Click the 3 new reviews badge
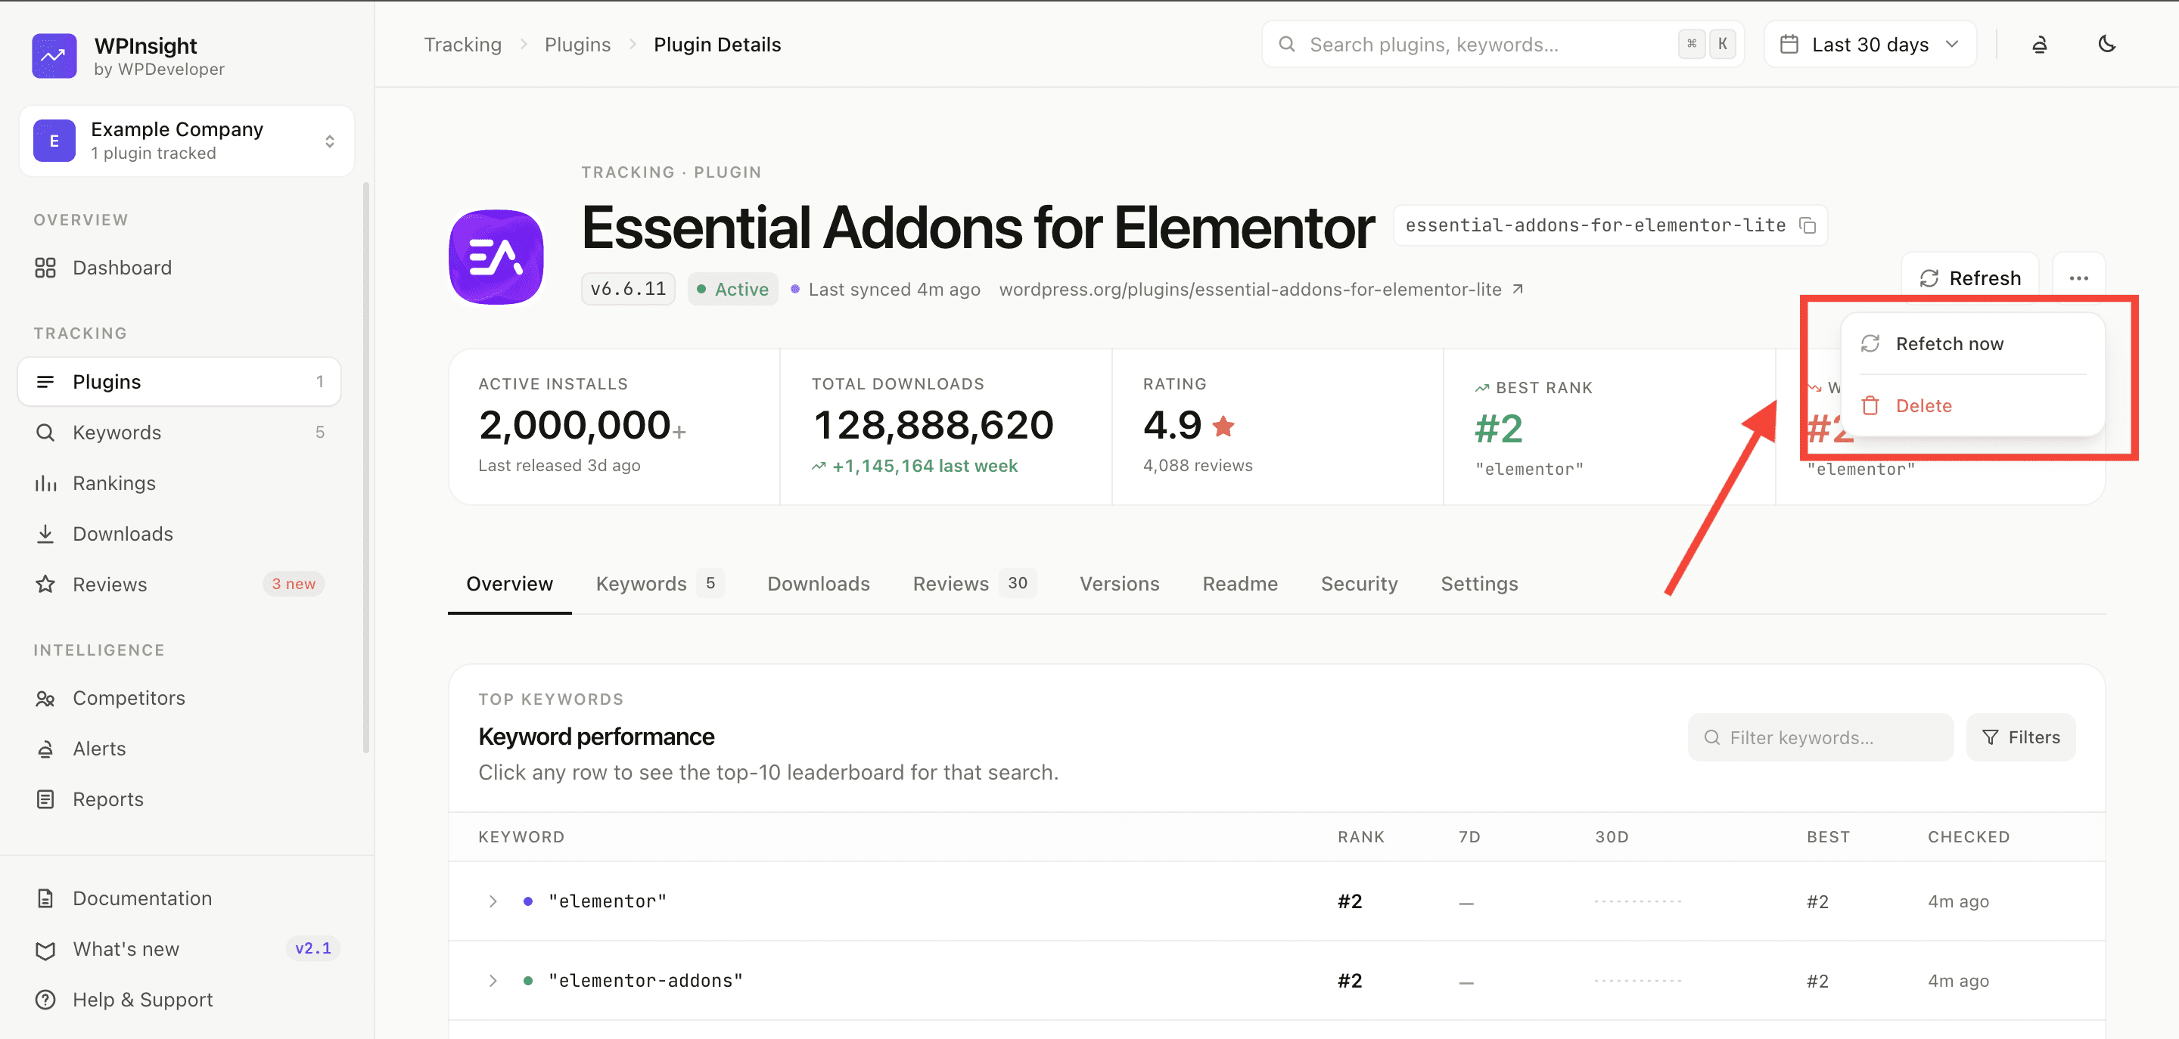Screen dimensions: 2179x1039 pyautogui.click(x=294, y=585)
